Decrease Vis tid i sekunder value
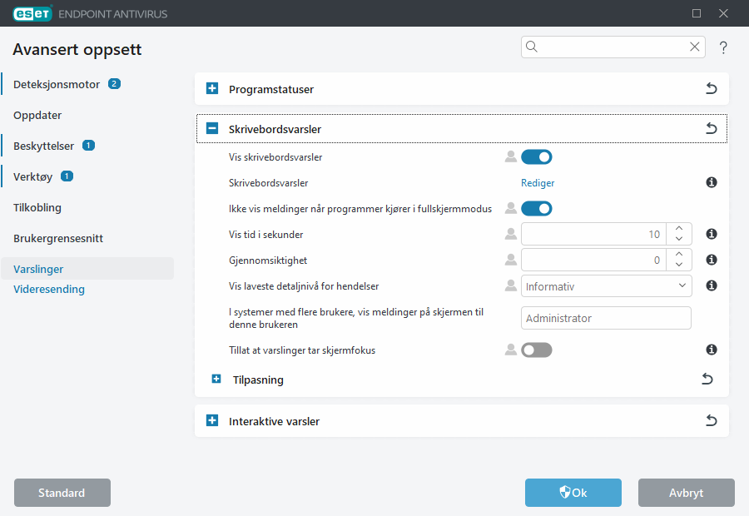The width and height of the screenshot is (749, 516). click(x=679, y=240)
